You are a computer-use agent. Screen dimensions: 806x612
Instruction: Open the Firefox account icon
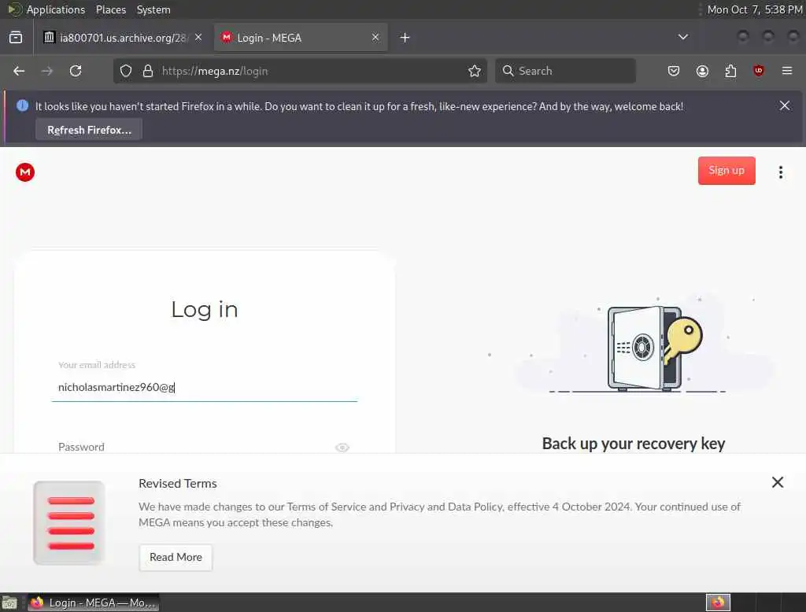click(702, 71)
